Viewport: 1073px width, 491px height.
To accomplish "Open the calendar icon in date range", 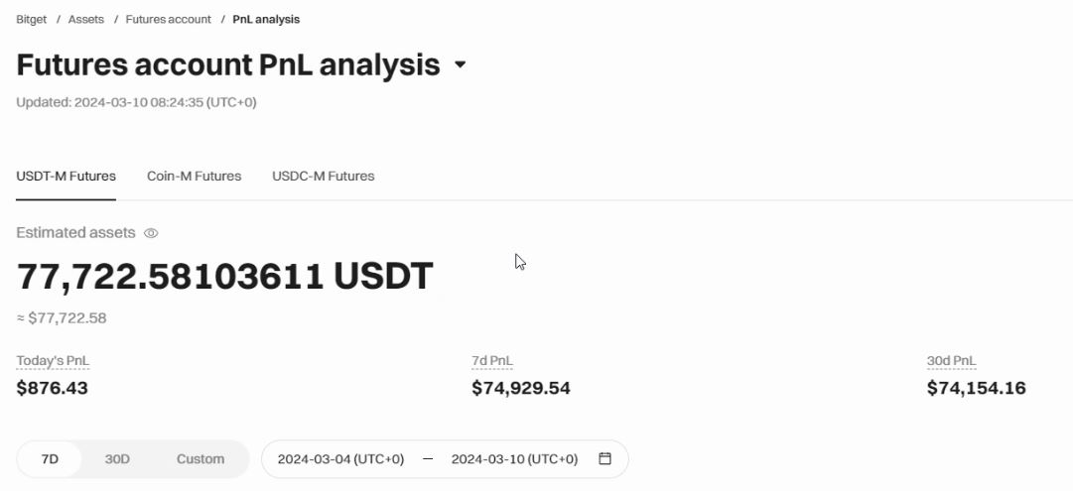I will pos(604,459).
